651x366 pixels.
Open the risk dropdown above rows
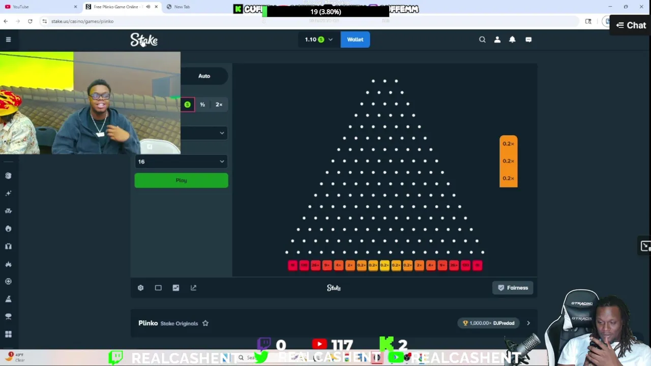click(x=203, y=133)
